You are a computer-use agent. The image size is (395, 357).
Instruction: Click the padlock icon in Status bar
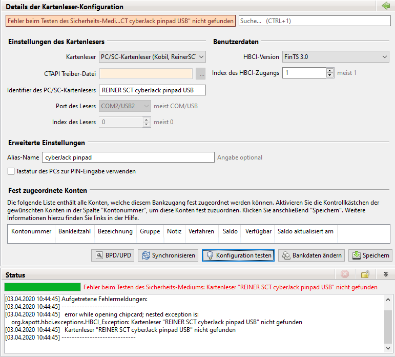click(x=365, y=275)
